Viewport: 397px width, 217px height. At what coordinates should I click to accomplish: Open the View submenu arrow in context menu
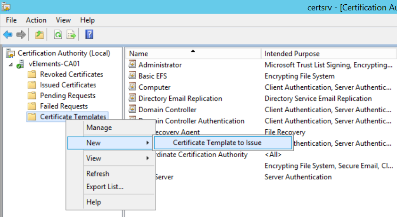(x=148, y=158)
